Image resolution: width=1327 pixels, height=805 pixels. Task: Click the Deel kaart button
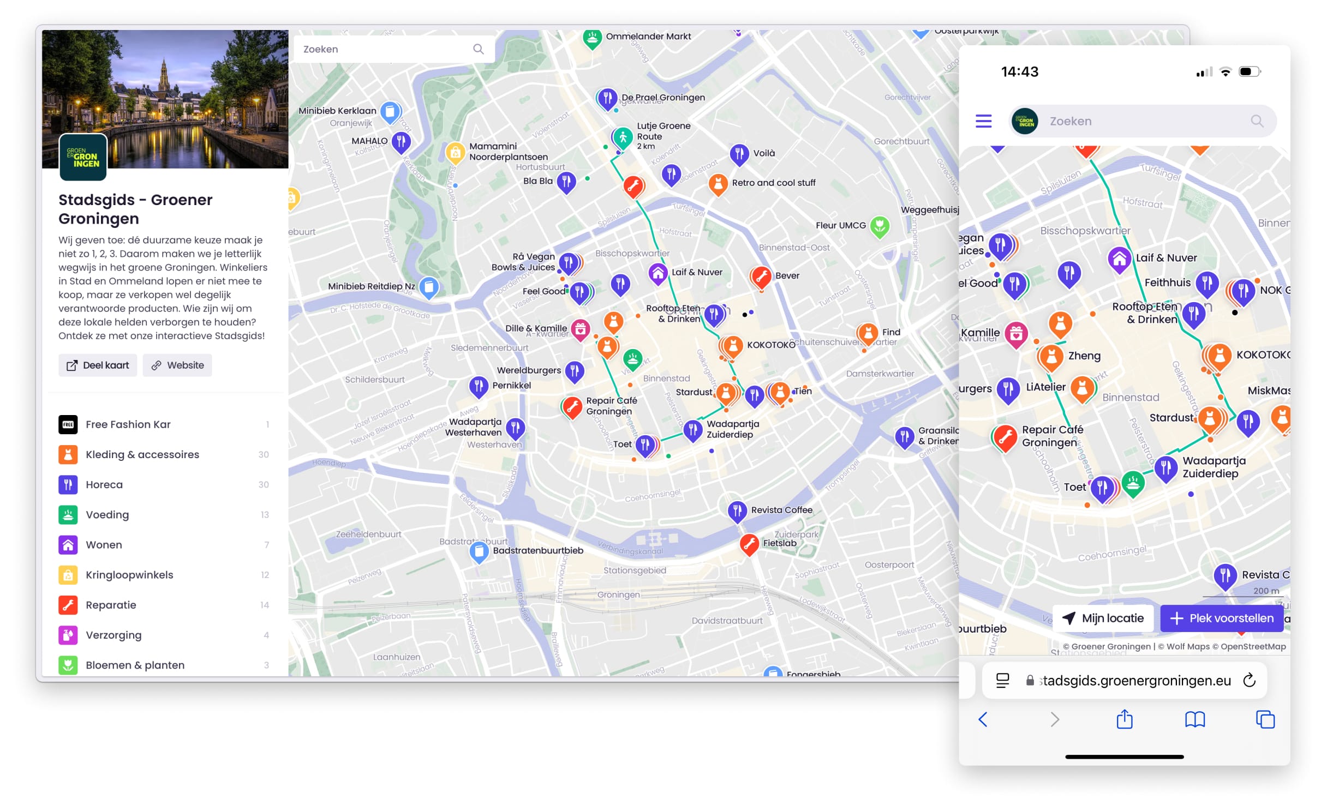98,365
